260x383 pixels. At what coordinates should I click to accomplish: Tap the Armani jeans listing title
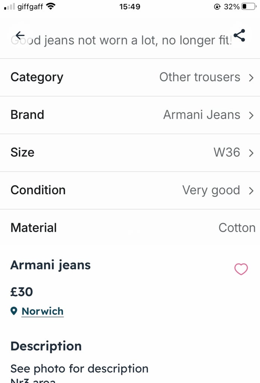coord(50,266)
